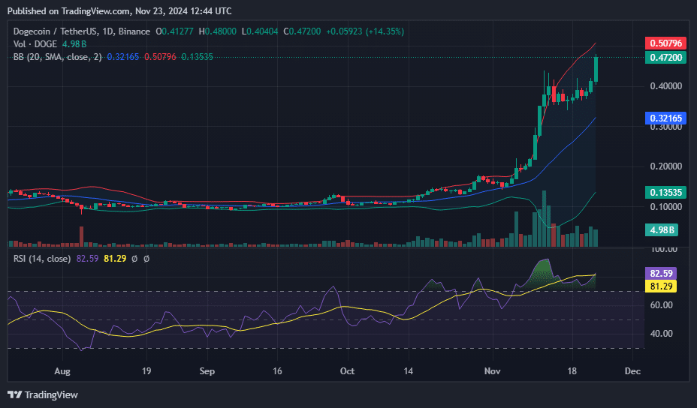Viewport: 697px width, 408px height.
Task: Open the BB (20, SMA, close, 2) legend
Action: [x=57, y=57]
